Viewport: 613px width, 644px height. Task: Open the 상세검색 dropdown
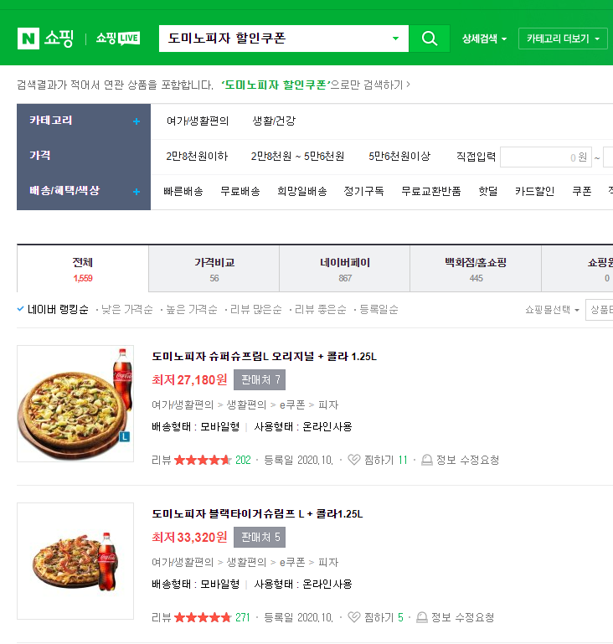(x=484, y=39)
